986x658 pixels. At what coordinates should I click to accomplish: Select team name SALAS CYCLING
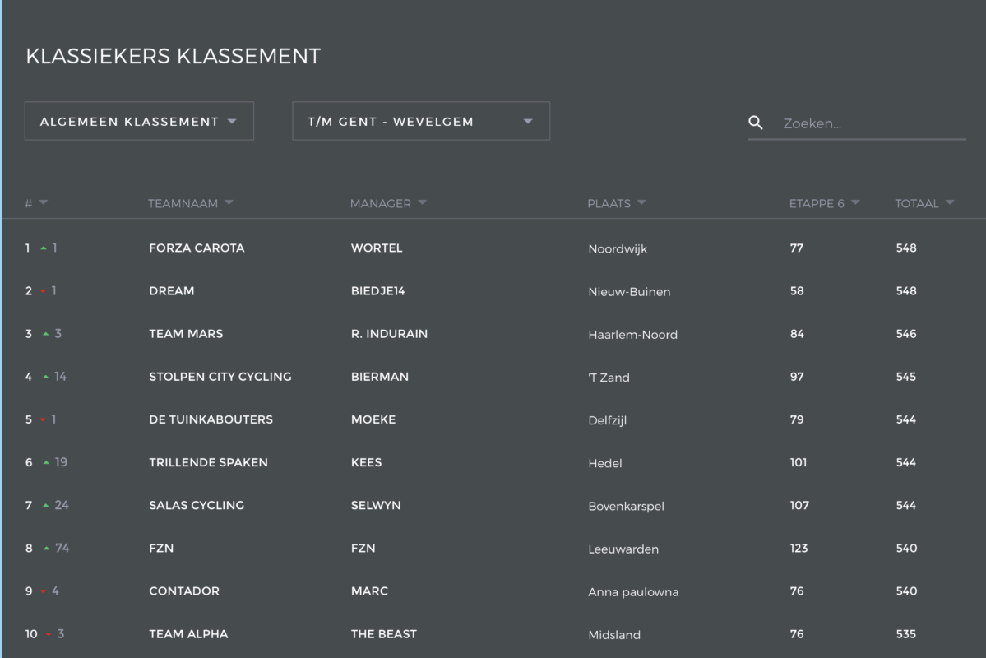[197, 505]
